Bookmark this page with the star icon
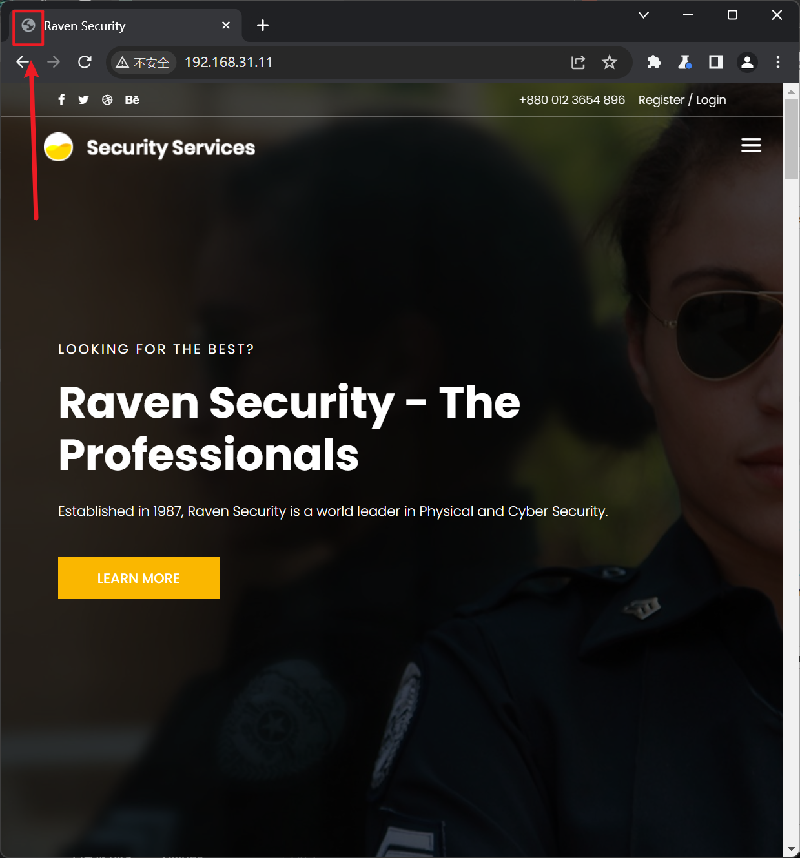 pos(609,62)
